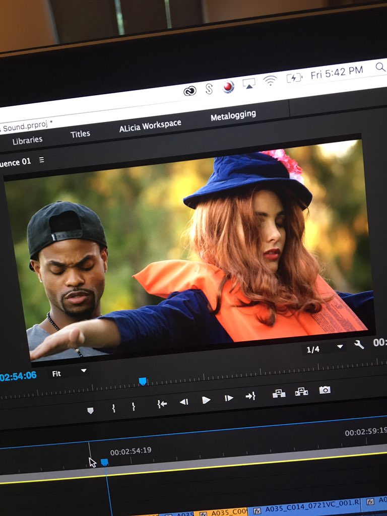Click the blue playhead timecode 02:54:06
Viewport: 387px width, 516px height.
click(18, 376)
